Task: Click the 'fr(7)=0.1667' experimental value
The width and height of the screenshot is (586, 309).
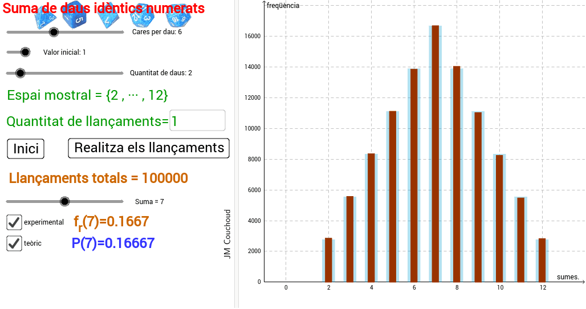Action: click(111, 222)
